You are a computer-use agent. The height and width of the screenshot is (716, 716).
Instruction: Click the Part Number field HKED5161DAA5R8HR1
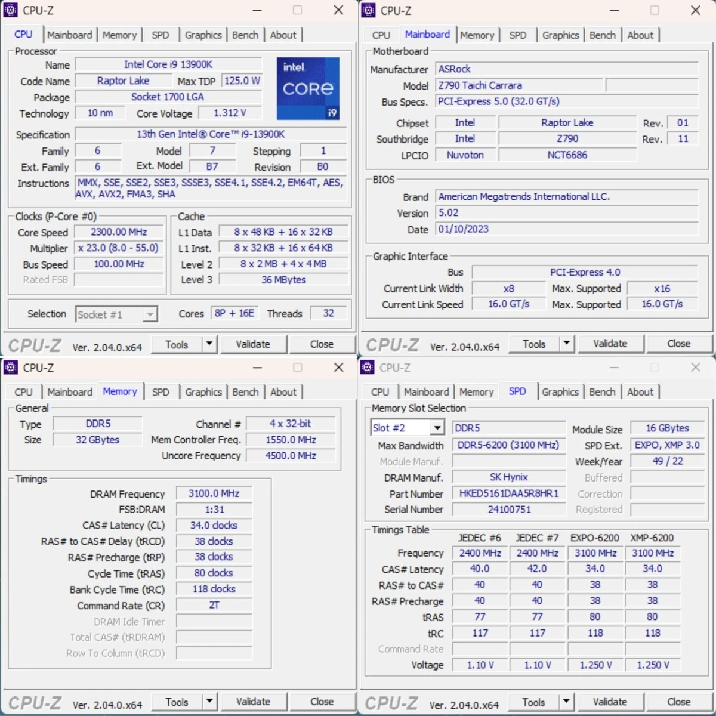[x=508, y=493]
